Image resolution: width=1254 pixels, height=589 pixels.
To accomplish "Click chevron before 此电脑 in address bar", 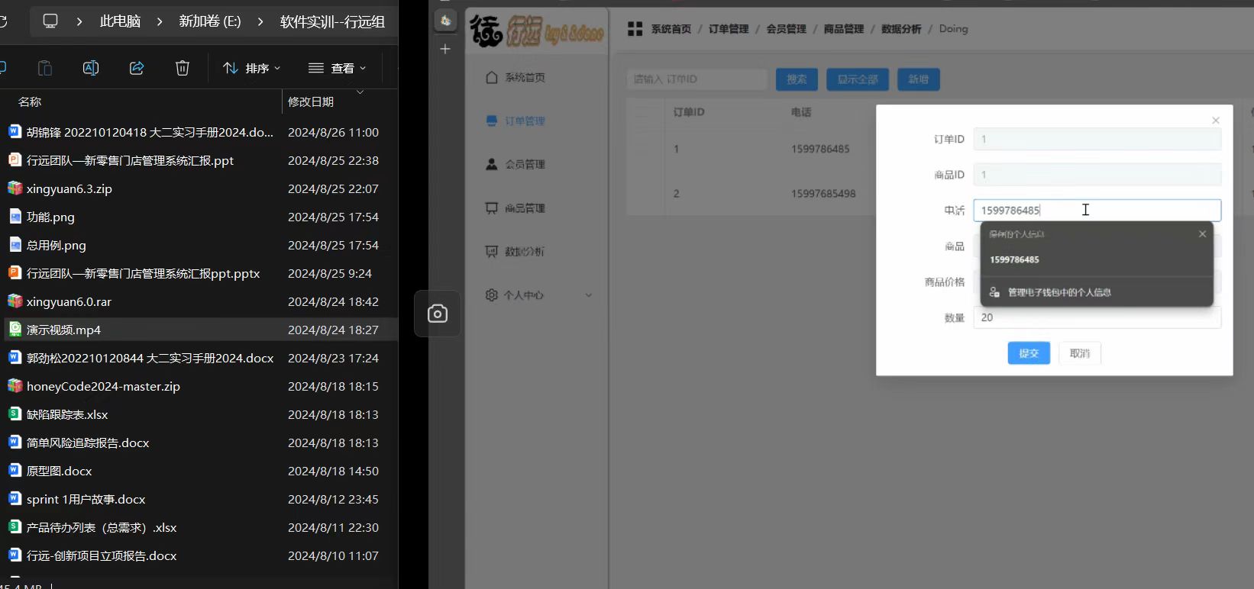I will click(79, 21).
